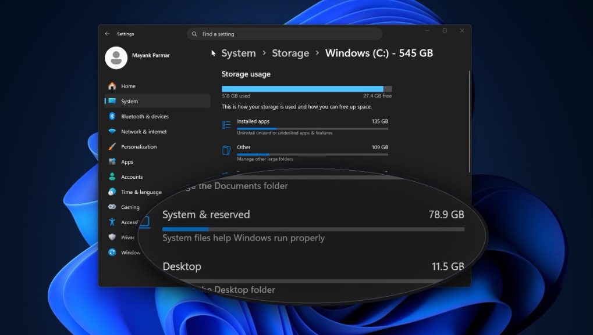This screenshot has height=335, width=593.
Task: Go to Network & internet
Action: [x=157, y=131]
